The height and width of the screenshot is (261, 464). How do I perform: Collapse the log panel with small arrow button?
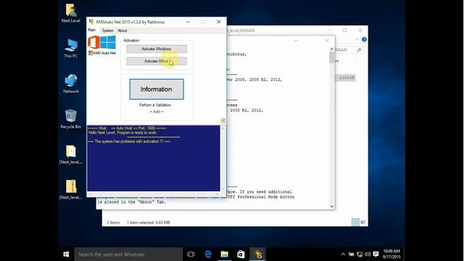tap(223, 120)
